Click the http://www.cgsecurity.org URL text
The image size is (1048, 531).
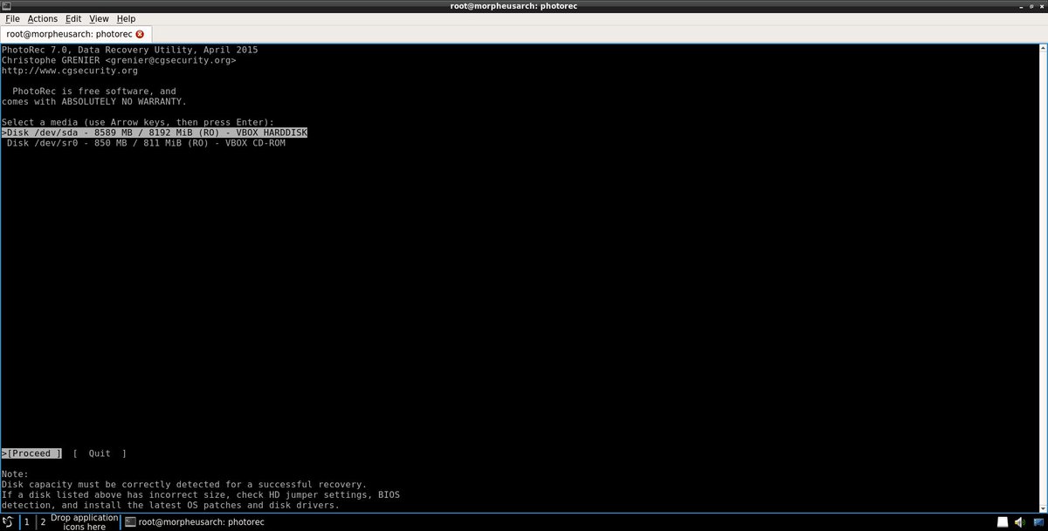point(70,71)
